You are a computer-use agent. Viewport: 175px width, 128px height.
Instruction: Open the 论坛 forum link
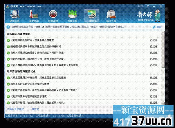pyautogui.click(x=140, y=6)
